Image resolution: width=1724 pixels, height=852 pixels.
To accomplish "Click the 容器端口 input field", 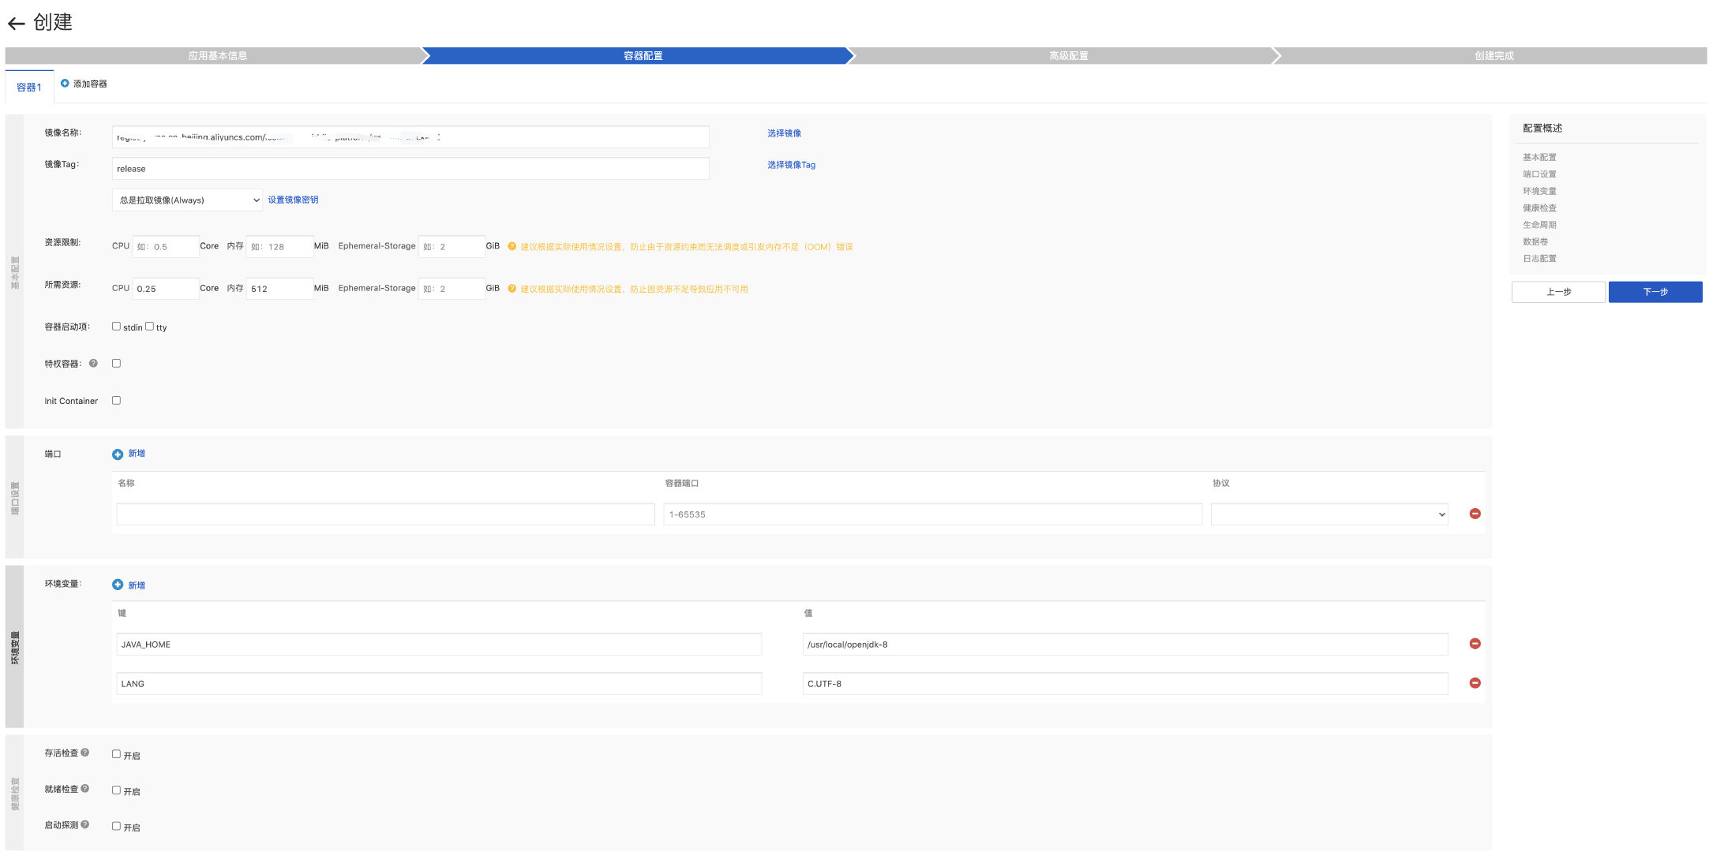I will [931, 514].
